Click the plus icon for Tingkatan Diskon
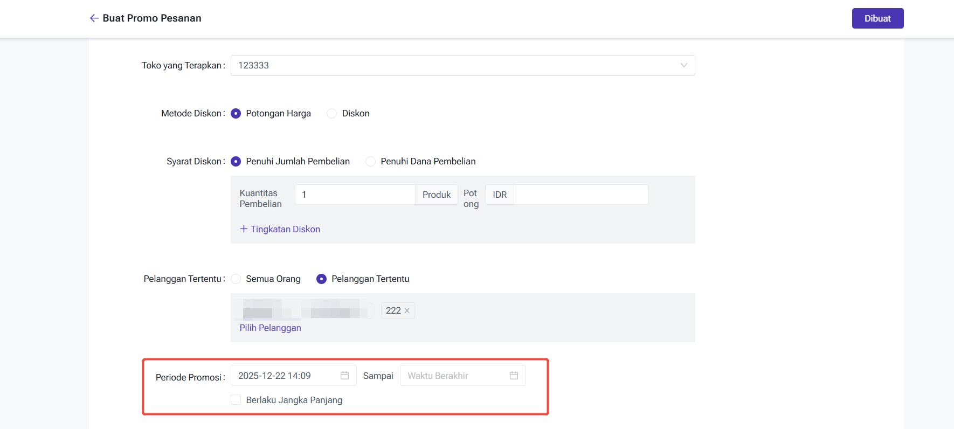Image resolution: width=954 pixels, height=429 pixels. 244,229
